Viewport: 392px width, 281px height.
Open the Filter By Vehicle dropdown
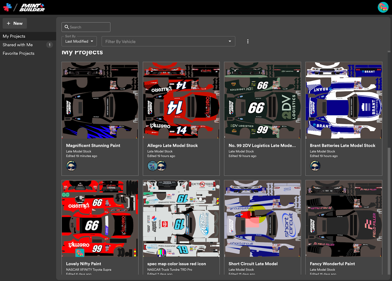[165, 41]
